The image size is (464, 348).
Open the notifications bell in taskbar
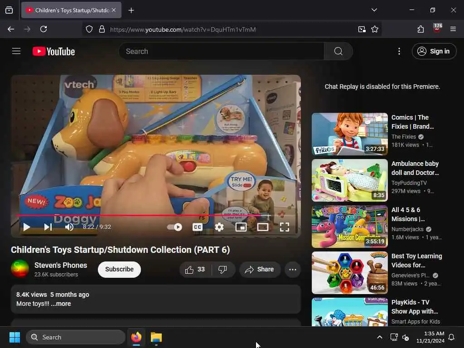pos(452,337)
